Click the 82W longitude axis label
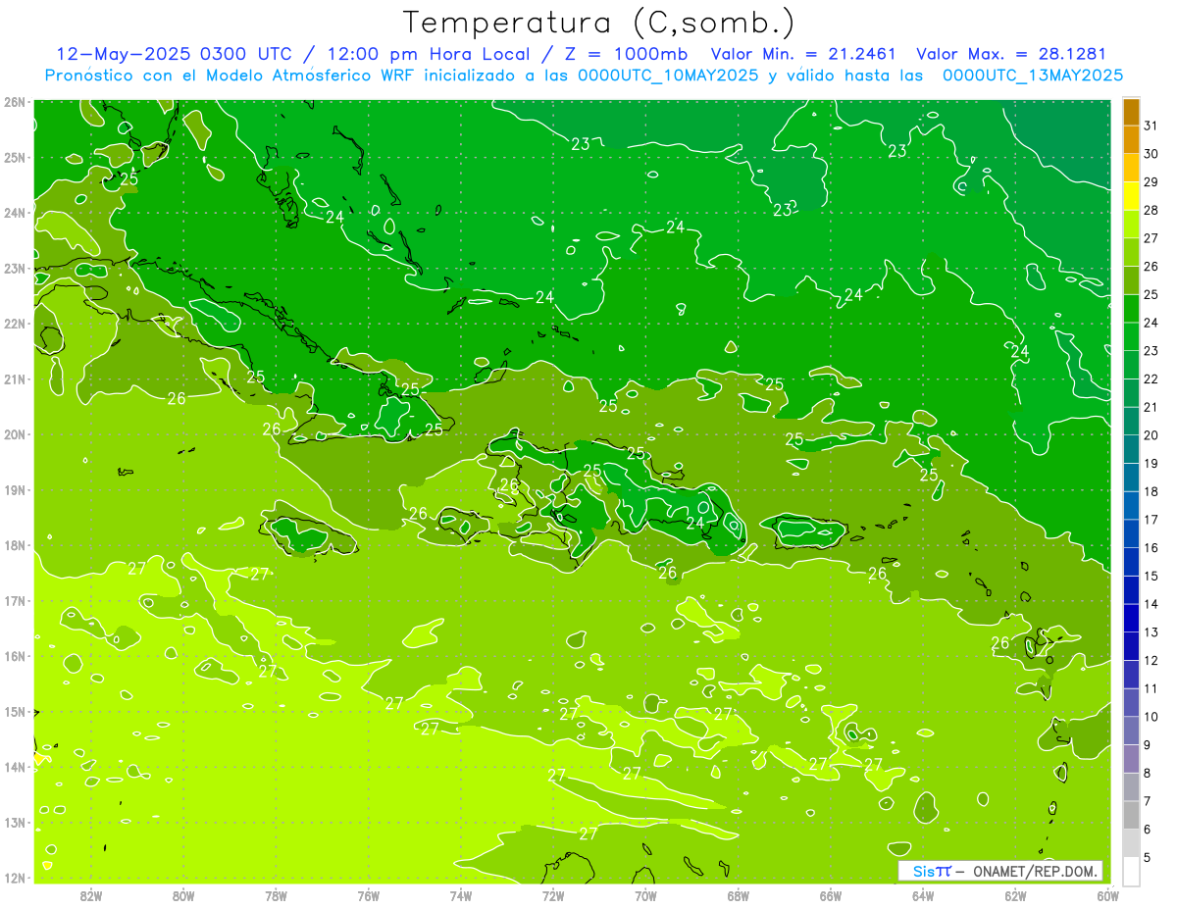This screenshot has width=1177, height=909. (x=90, y=895)
